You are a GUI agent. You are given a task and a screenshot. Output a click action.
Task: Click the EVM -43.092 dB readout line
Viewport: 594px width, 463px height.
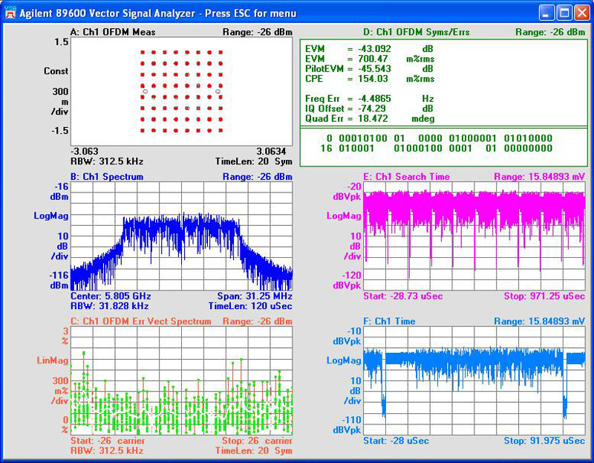[369, 49]
